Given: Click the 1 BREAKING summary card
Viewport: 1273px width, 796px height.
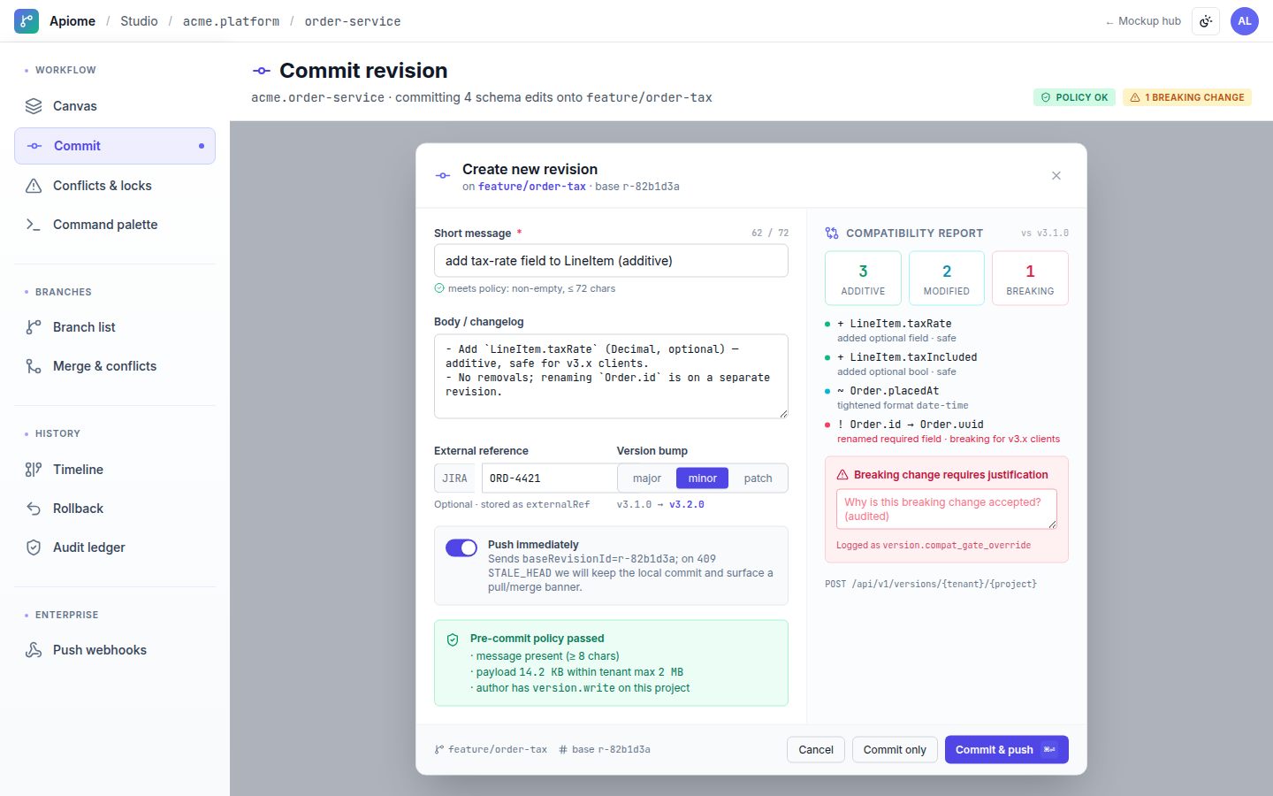Looking at the screenshot, I should [x=1030, y=279].
